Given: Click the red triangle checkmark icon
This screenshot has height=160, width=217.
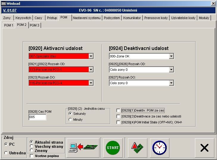Looking at the screenshot, I should click(x=137, y=148).
